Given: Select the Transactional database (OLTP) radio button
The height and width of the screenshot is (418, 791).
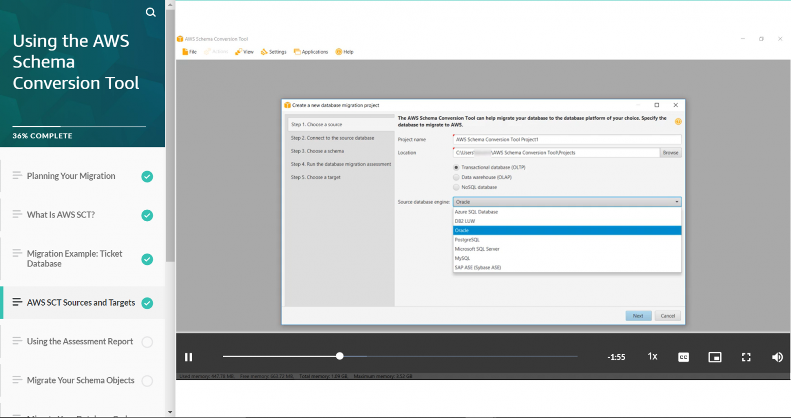Looking at the screenshot, I should tap(456, 168).
